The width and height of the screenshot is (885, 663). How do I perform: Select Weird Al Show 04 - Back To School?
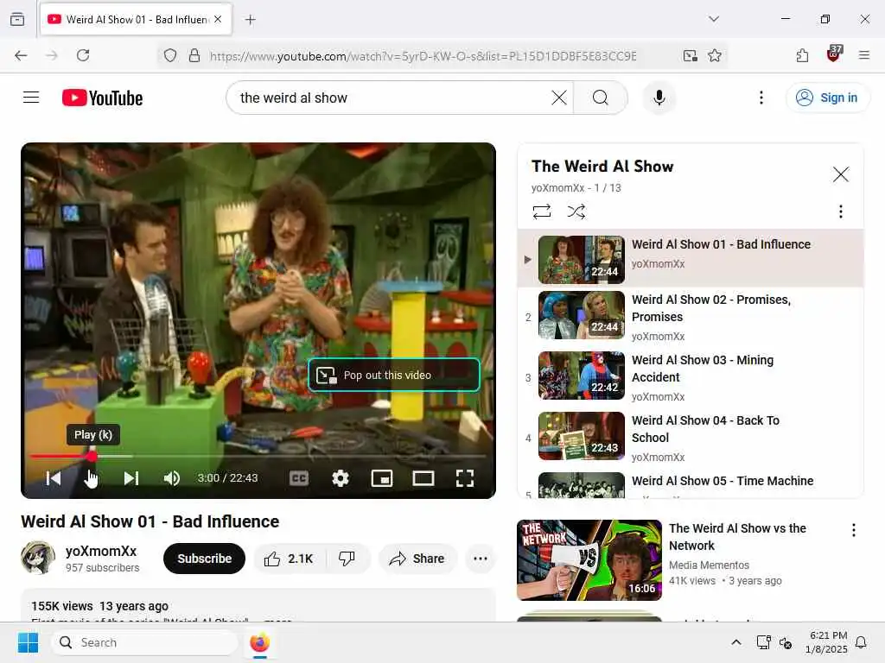click(691, 438)
